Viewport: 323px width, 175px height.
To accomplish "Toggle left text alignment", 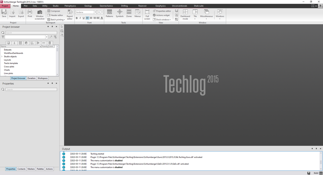I will 87,18.
